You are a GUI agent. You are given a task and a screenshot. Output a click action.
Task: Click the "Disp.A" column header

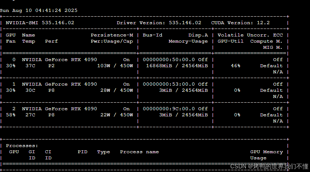(x=198, y=35)
